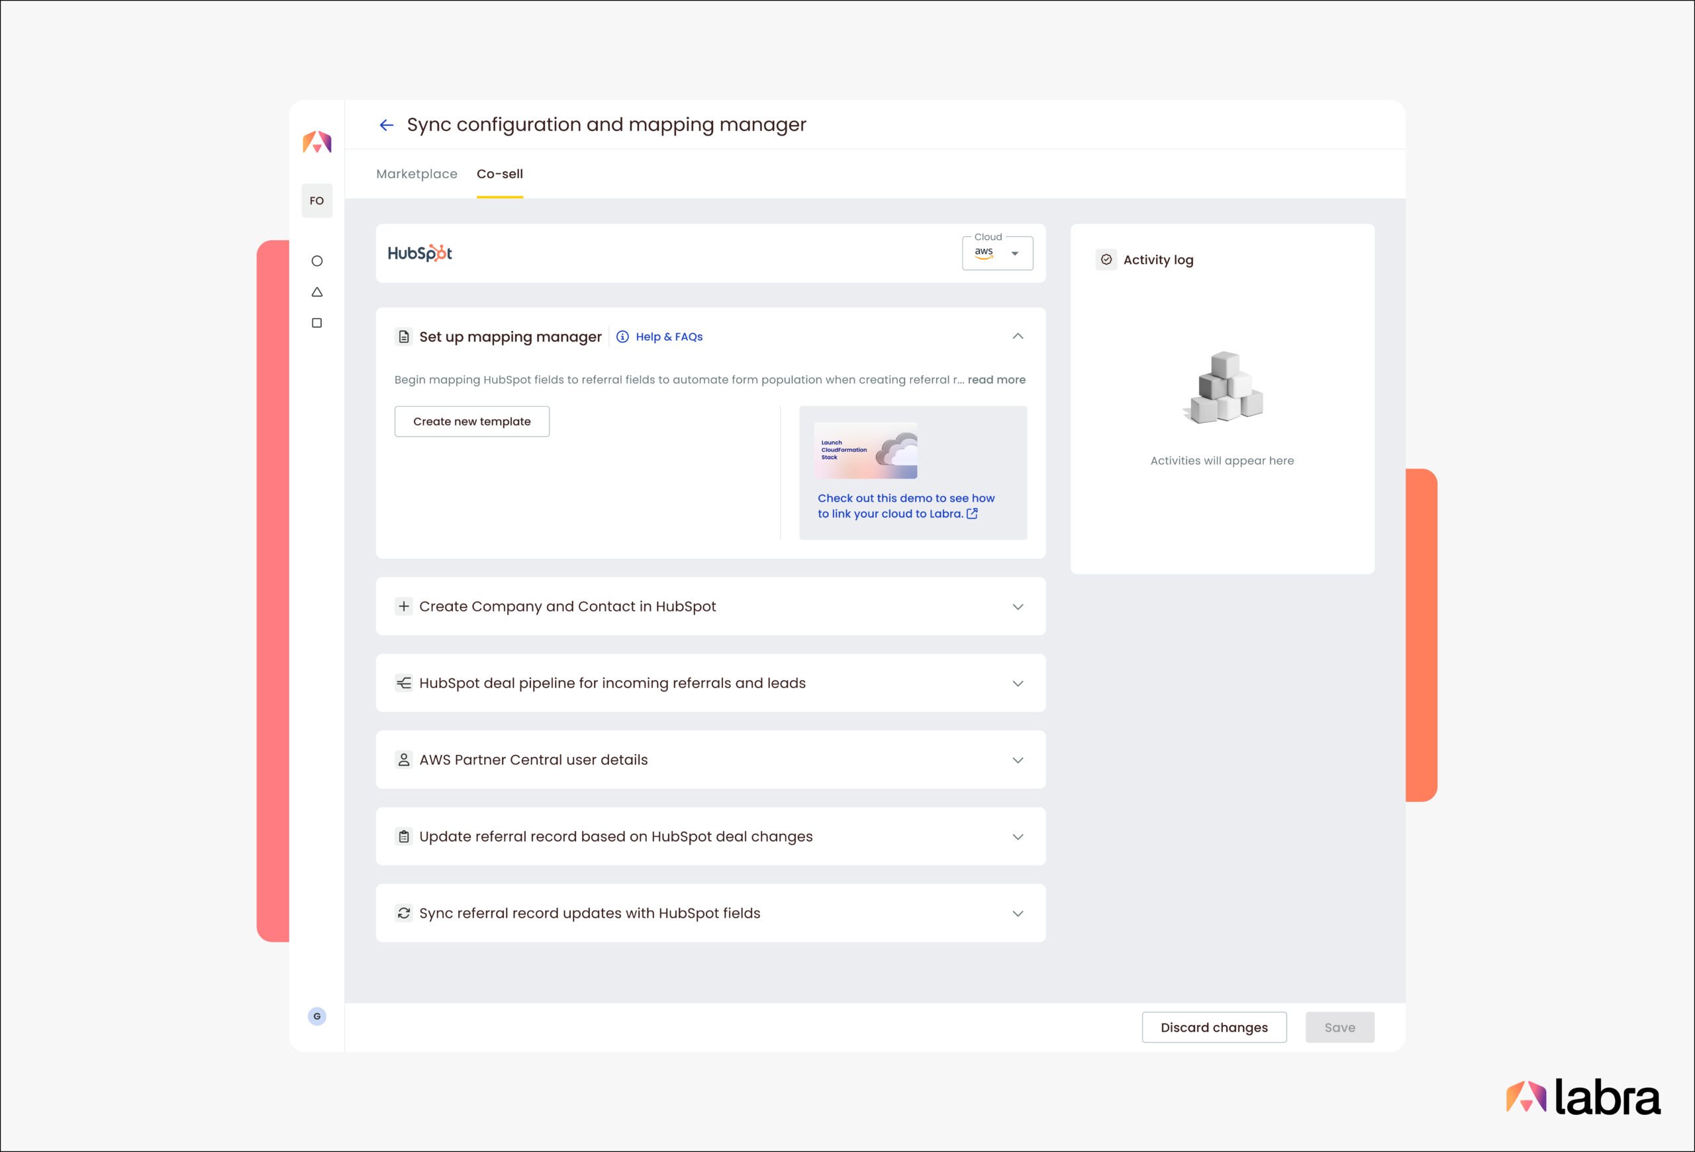
Task: Click the Activity log check icon
Action: [x=1106, y=259]
